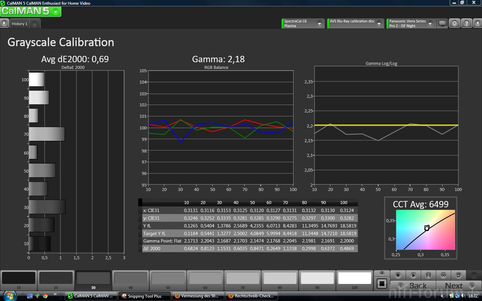Select the History 1 tab
Viewport: 482px width, 301px height.
pyautogui.click(x=19, y=24)
